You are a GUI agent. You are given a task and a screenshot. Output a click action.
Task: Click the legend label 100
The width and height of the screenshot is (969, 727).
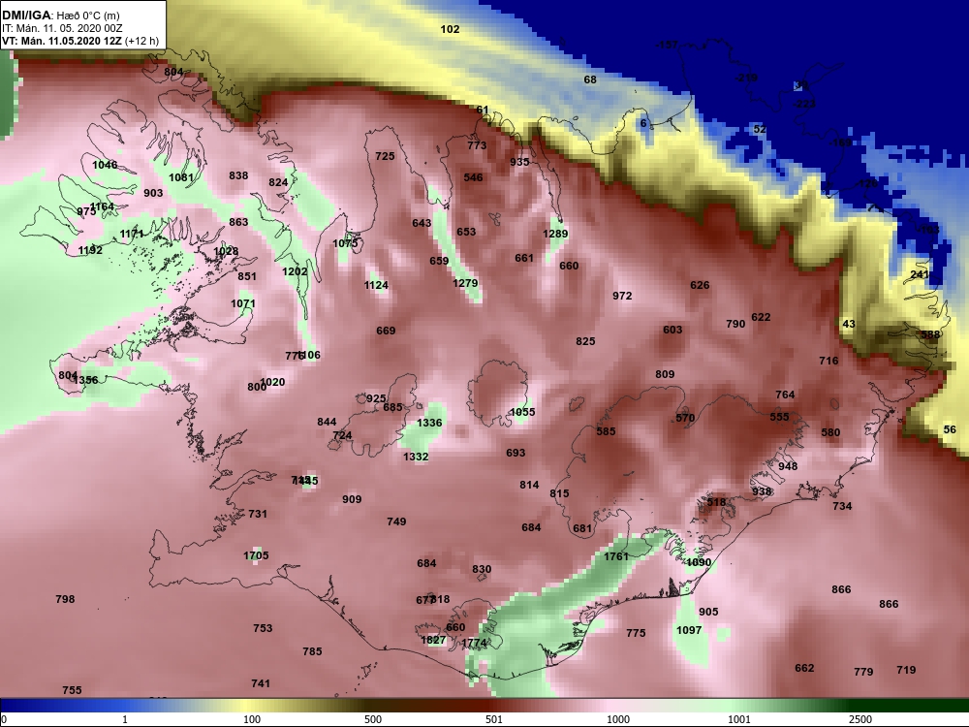[x=252, y=719]
